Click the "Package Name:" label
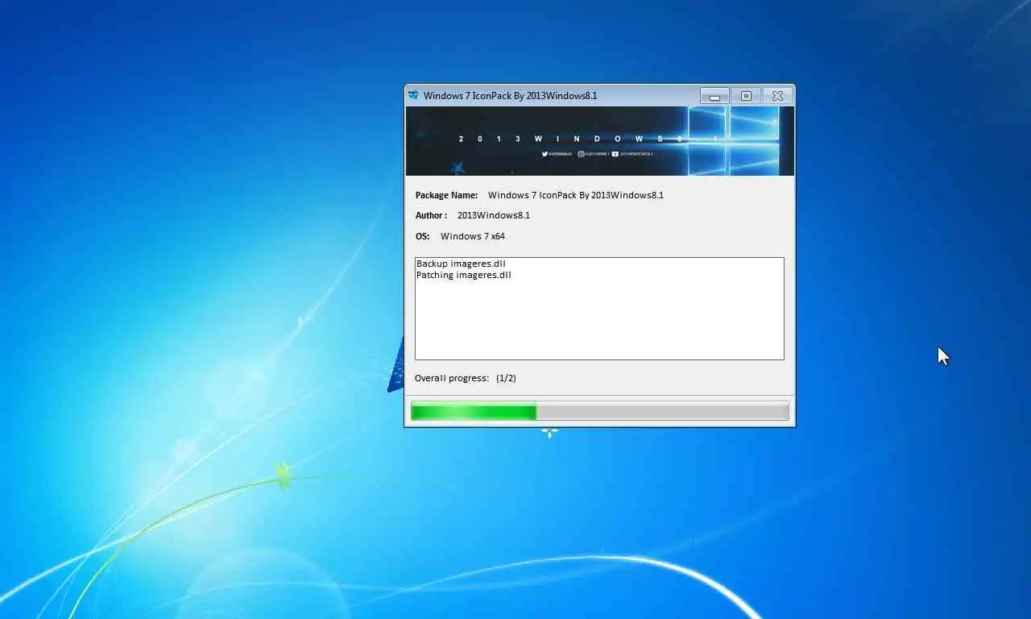The image size is (1031, 619). 446,195
